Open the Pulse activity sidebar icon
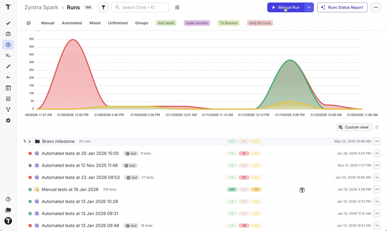The image size is (387, 231). tap(8, 77)
